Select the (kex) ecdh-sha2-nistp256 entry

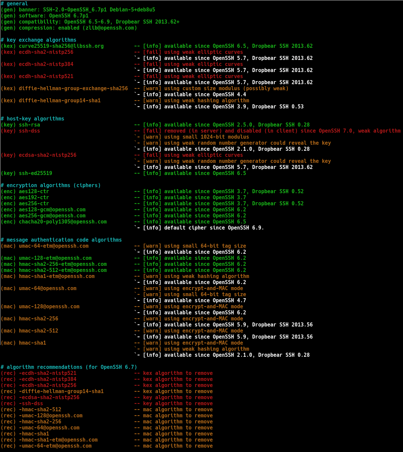tap(37, 52)
